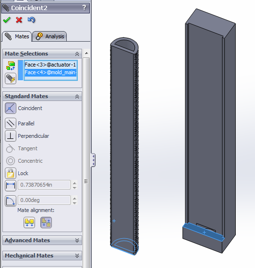Click the panel scrollbar up arrow
Screen dimensions: 255x268
coord(86,53)
